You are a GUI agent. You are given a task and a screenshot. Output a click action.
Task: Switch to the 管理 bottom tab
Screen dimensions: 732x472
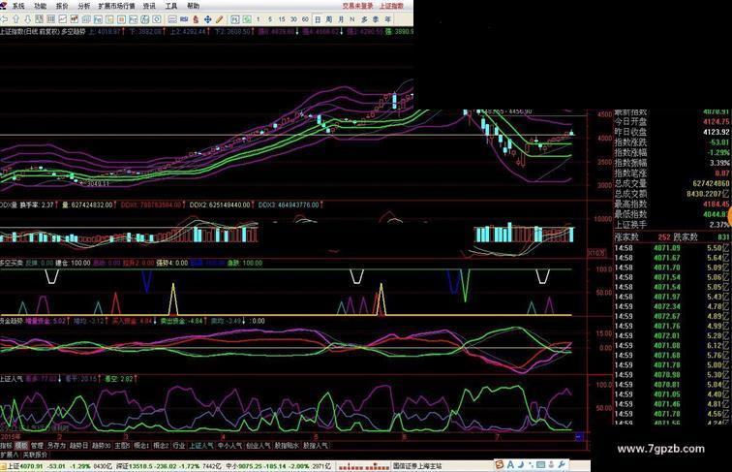click(x=37, y=446)
